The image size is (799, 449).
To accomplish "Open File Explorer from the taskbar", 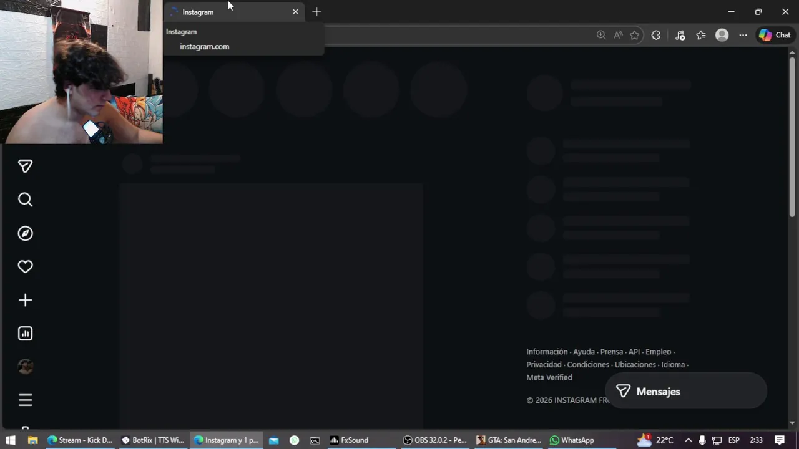I will click(x=32, y=440).
